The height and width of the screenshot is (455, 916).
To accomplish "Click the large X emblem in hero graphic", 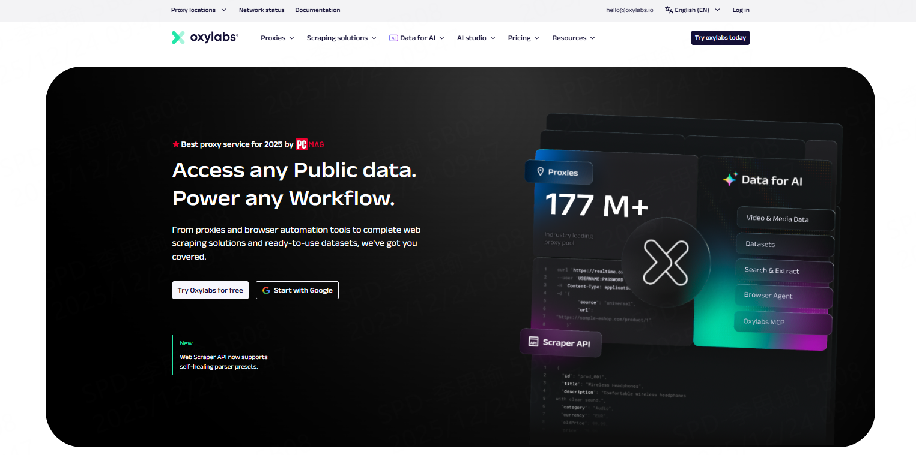I will click(665, 262).
